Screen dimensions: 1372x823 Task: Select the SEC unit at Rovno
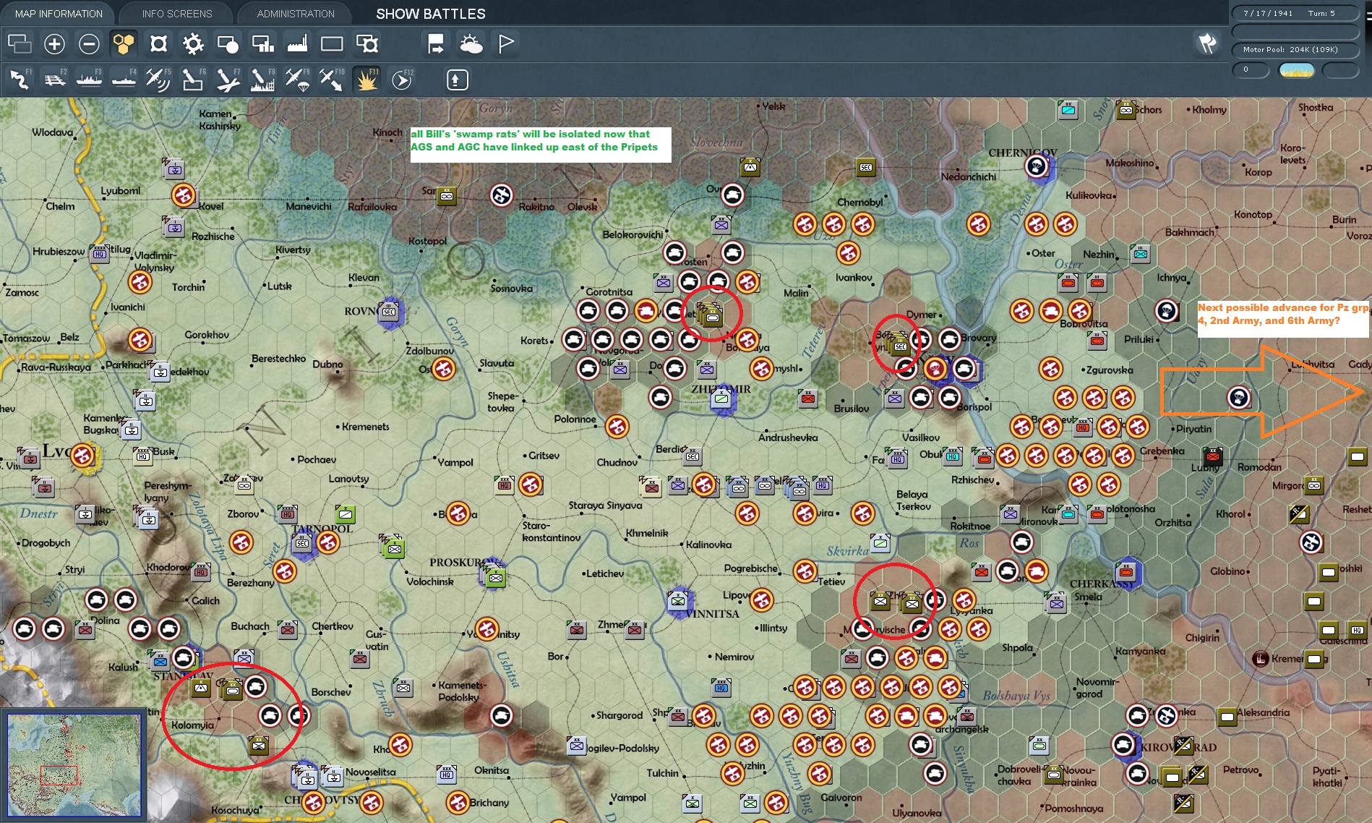(x=389, y=312)
